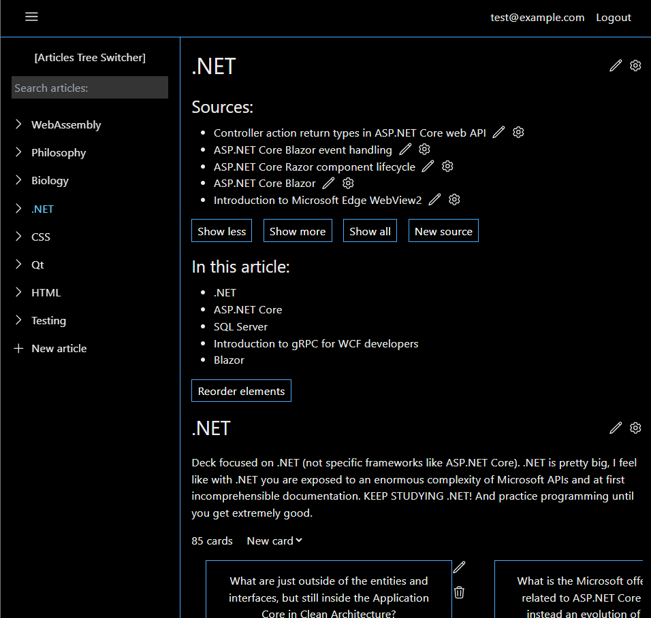Expand the HTML tree node
This screenshot has height=618, width=651.
[x=18, y=292]
